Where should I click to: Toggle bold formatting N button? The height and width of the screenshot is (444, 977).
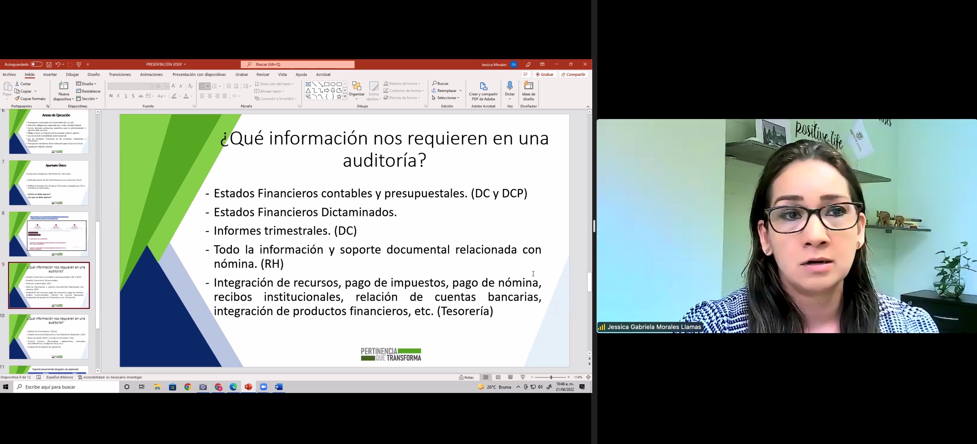click(111, 96)
